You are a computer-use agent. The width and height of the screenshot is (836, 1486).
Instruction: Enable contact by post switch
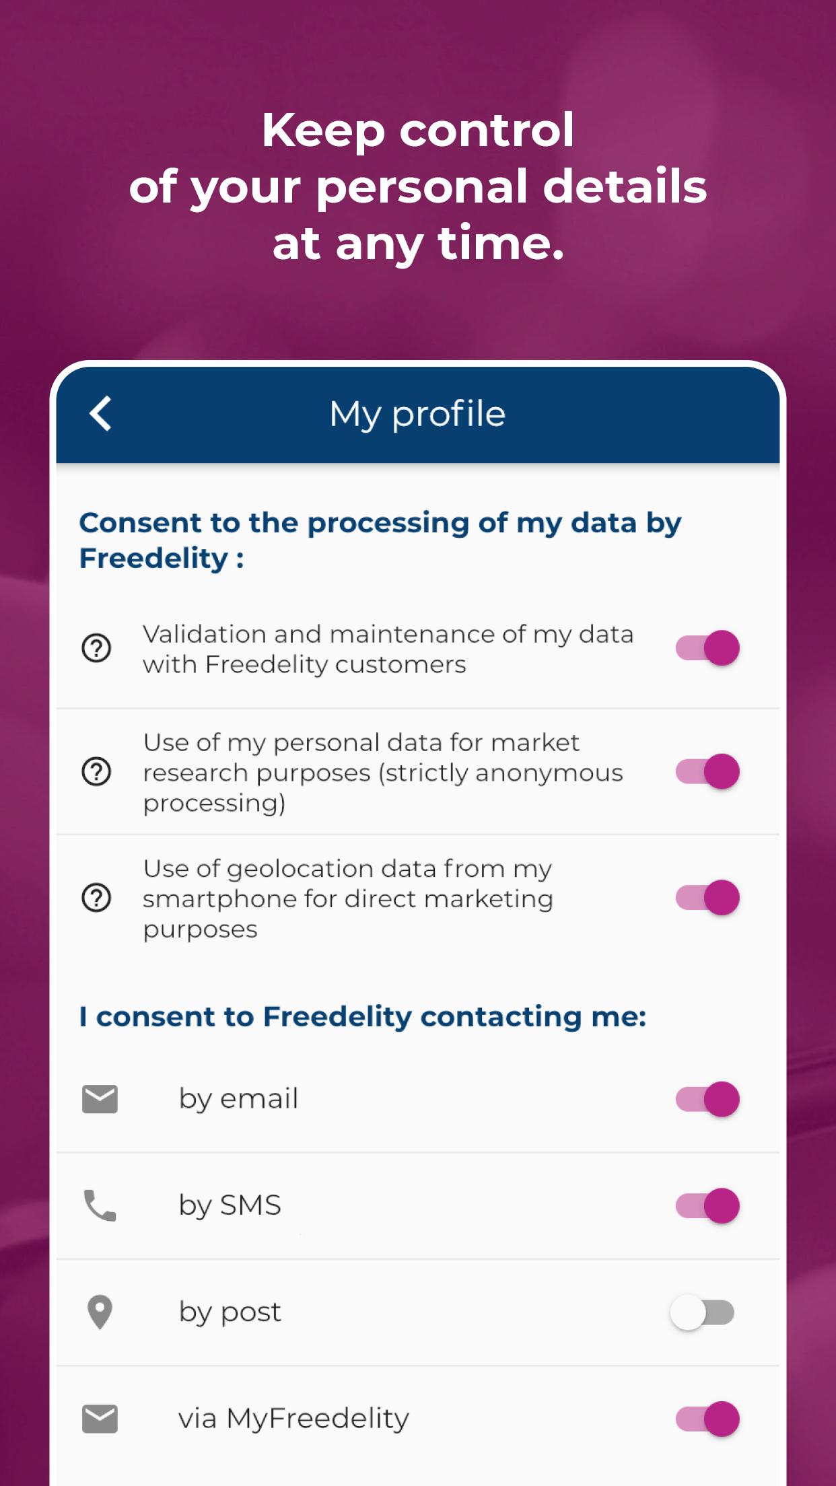tap(702, 1312)
